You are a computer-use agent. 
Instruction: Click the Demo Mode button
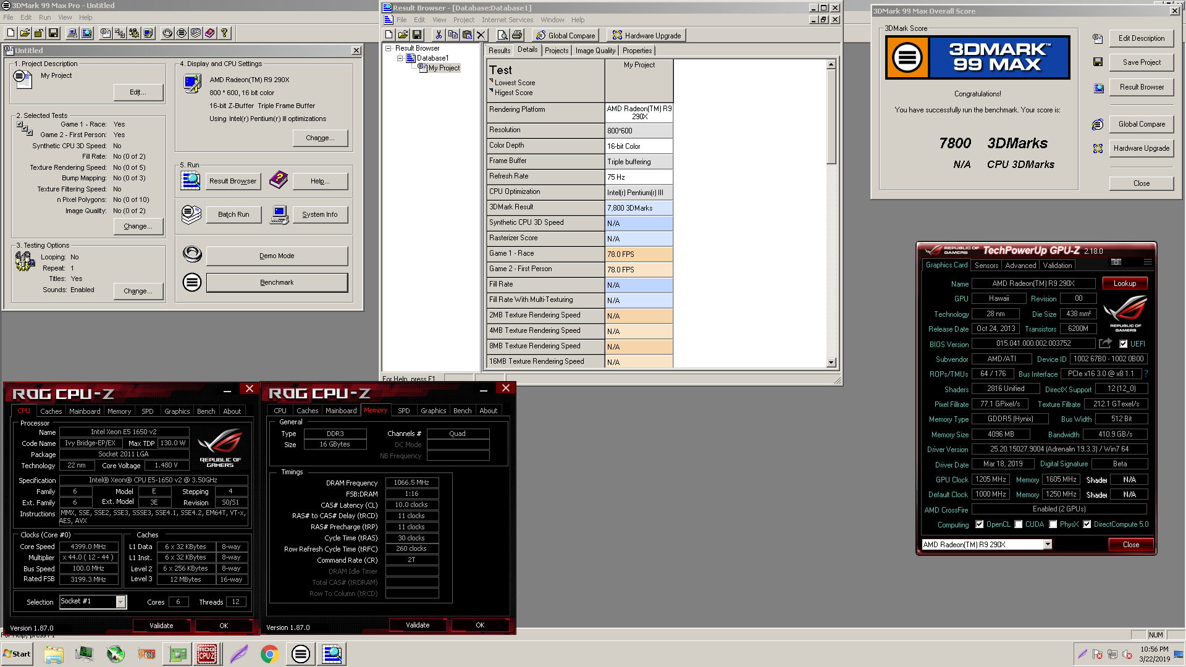277,256
